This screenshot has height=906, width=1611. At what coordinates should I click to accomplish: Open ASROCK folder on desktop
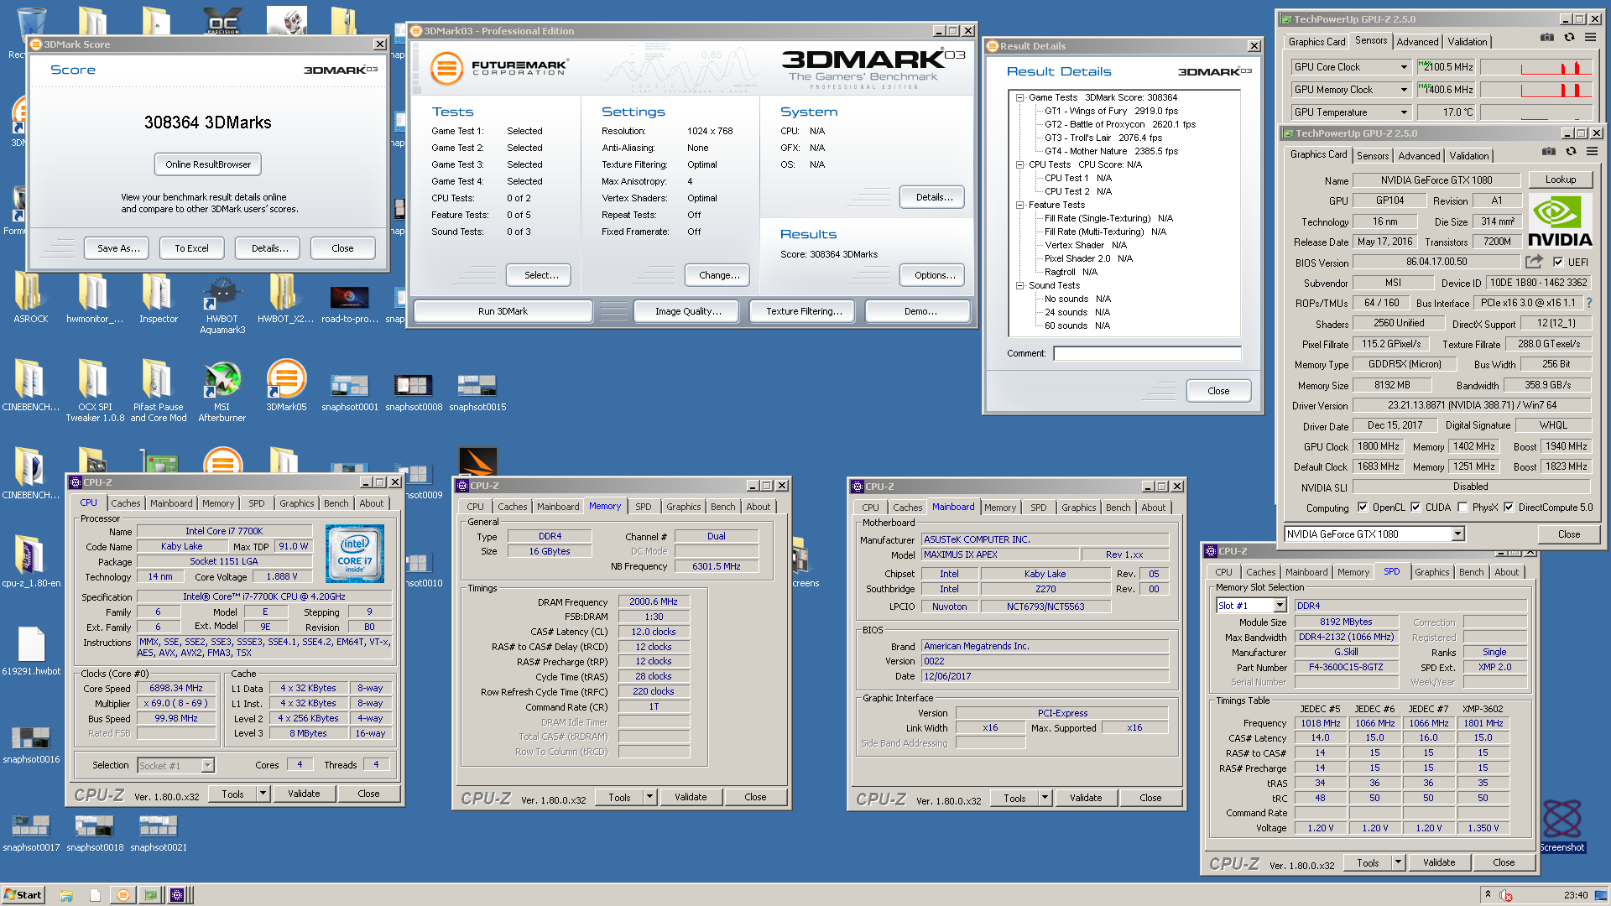pyautogui.click(x=31, y=298)
